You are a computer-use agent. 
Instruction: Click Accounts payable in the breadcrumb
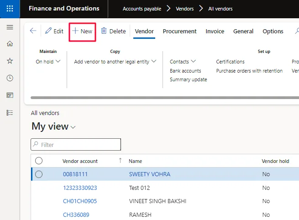142,9
